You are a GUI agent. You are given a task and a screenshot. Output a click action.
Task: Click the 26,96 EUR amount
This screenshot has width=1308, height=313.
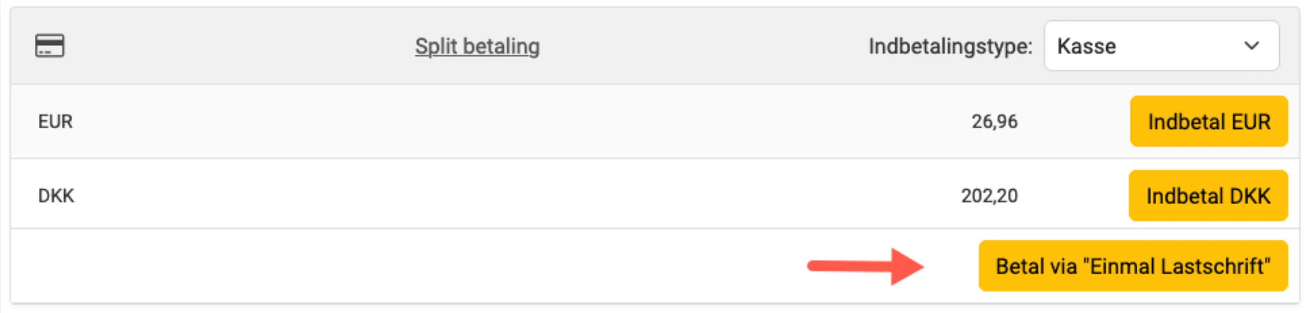click(994, 122)
